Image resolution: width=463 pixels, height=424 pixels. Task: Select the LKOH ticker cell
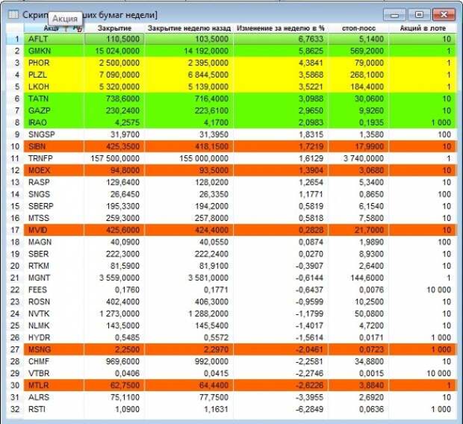point(54,87)
